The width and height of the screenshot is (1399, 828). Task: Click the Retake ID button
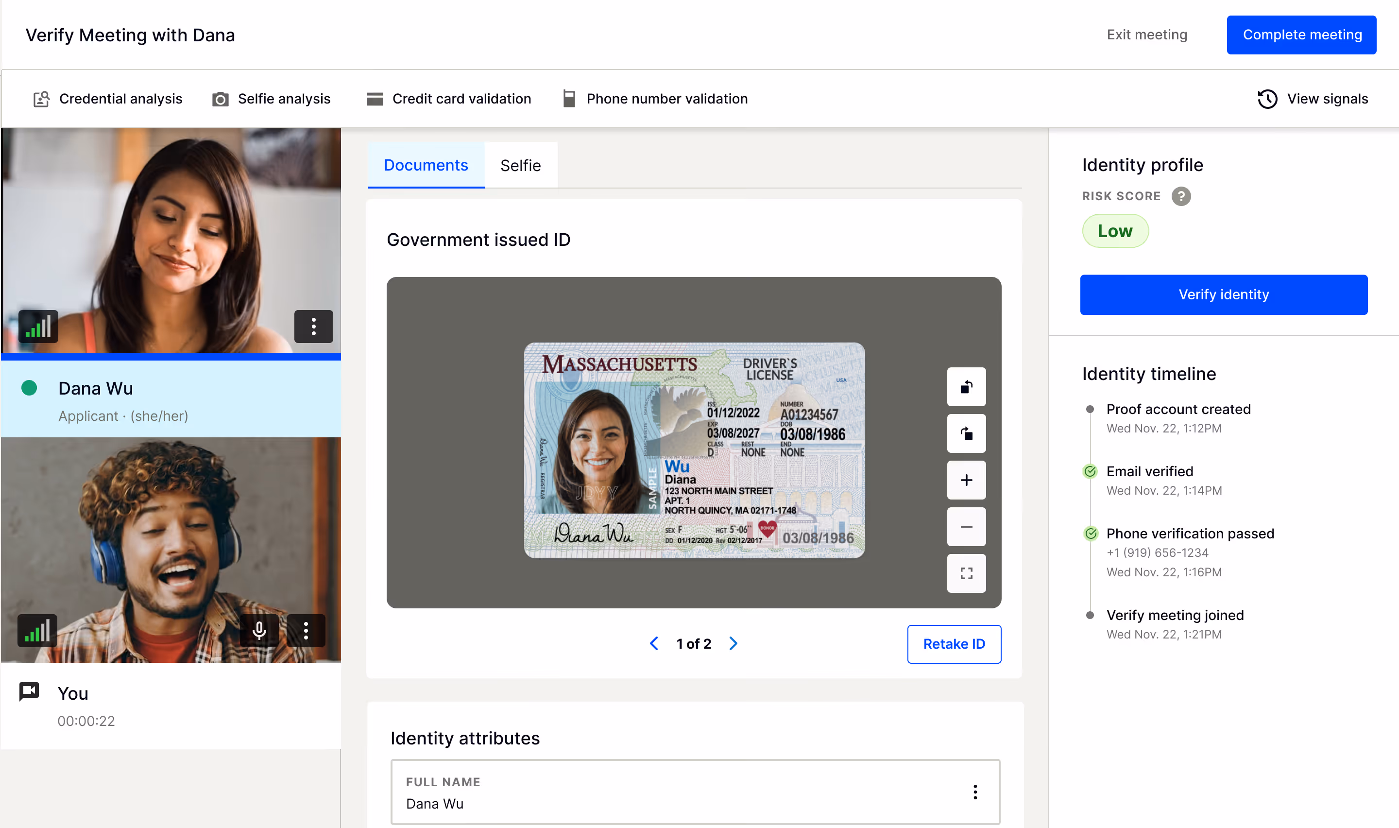[x=954, y=644]
